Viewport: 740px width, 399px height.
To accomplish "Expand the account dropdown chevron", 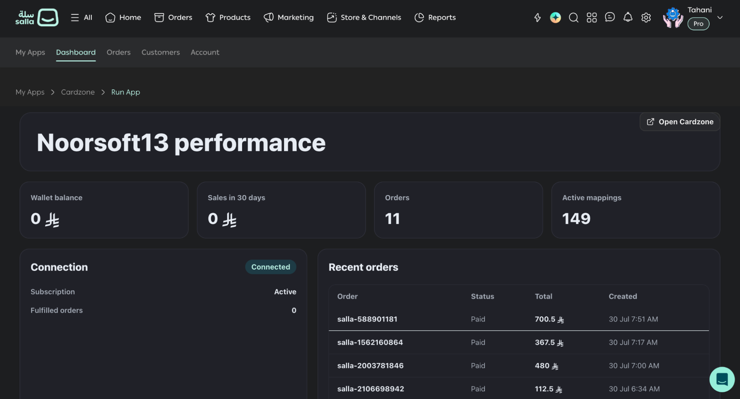I will (720, 17).
